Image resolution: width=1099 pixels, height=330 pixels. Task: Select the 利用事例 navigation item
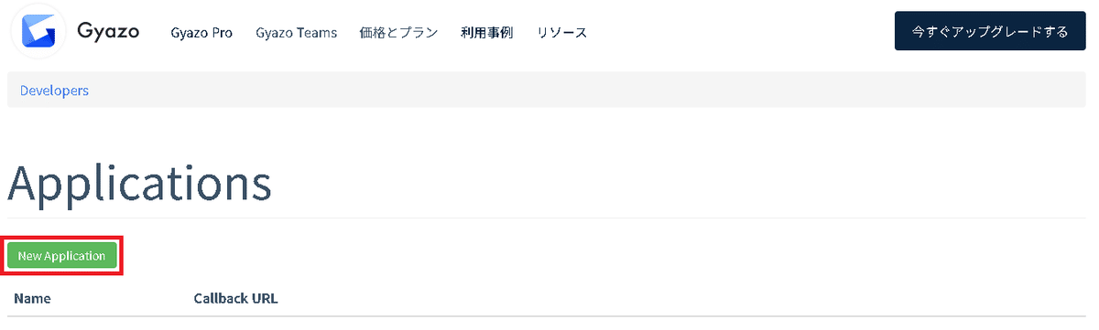click(487, 33)
